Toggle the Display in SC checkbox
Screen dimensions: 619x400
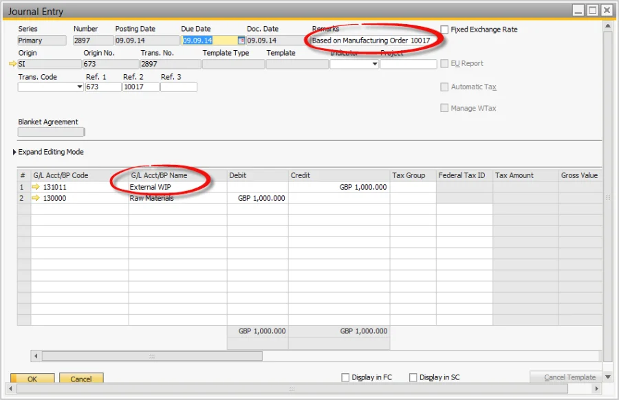[413, 377]
